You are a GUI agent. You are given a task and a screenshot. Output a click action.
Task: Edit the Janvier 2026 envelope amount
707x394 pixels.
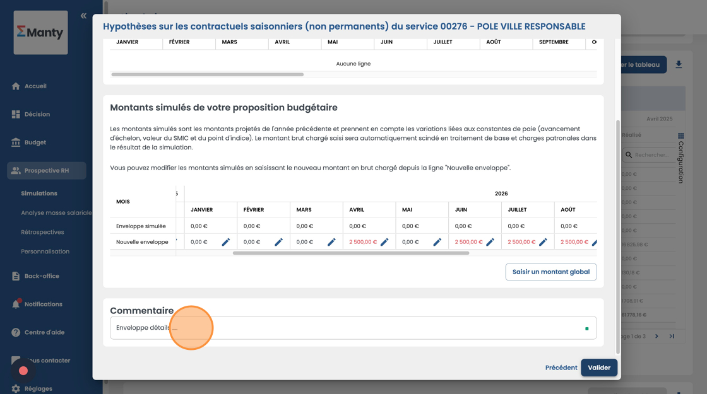pyautogui.click(x=225, y=242)
